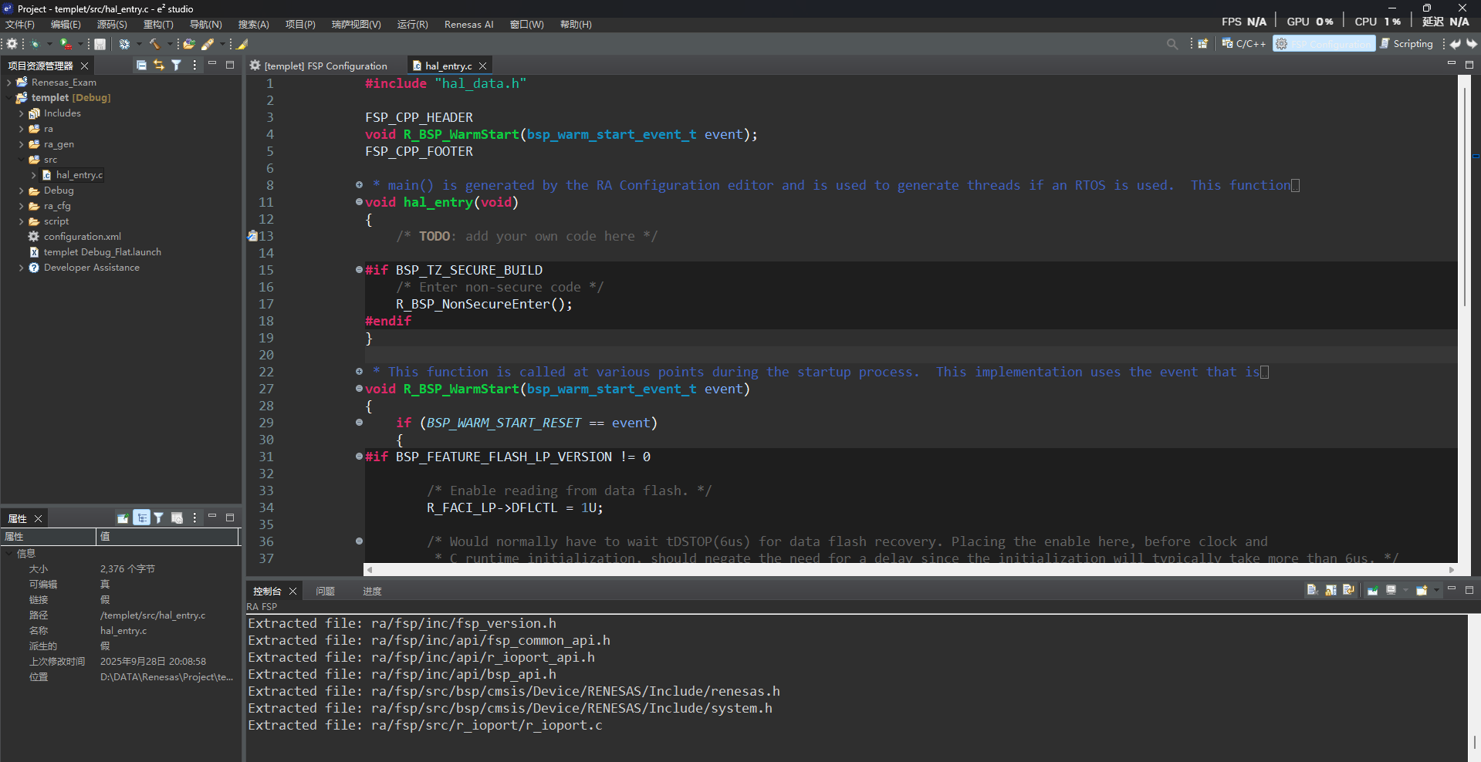Expand the Renesas_Exam project node
Image resolution: width=1481 pixels, height=762 pixels.
9,83
